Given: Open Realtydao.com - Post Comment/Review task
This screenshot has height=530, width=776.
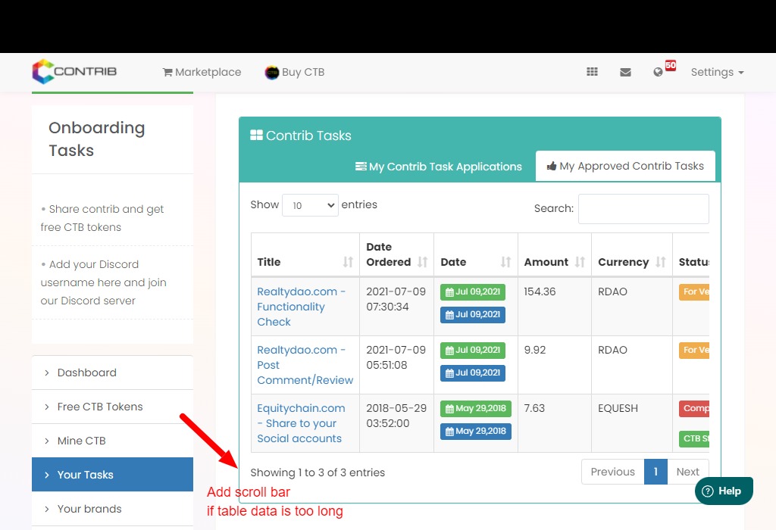Looking at the screenshot, I should click(x=305, y=365).
